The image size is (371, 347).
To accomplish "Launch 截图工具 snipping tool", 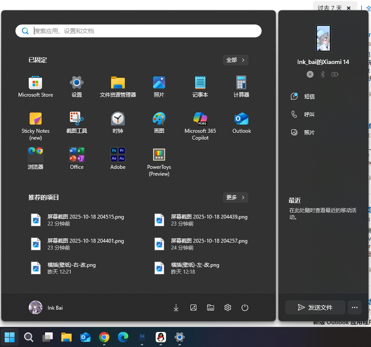I will [77, 123].
